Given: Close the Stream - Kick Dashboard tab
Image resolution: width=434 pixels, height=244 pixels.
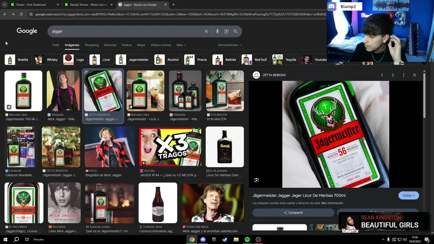Looking at the screenshot, I should coord(58,5).
